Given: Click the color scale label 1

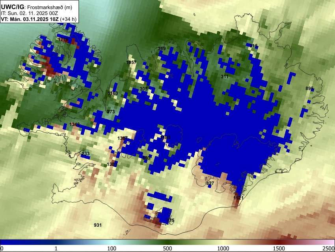Looking at the screenshot, I should tap(56, 248).
